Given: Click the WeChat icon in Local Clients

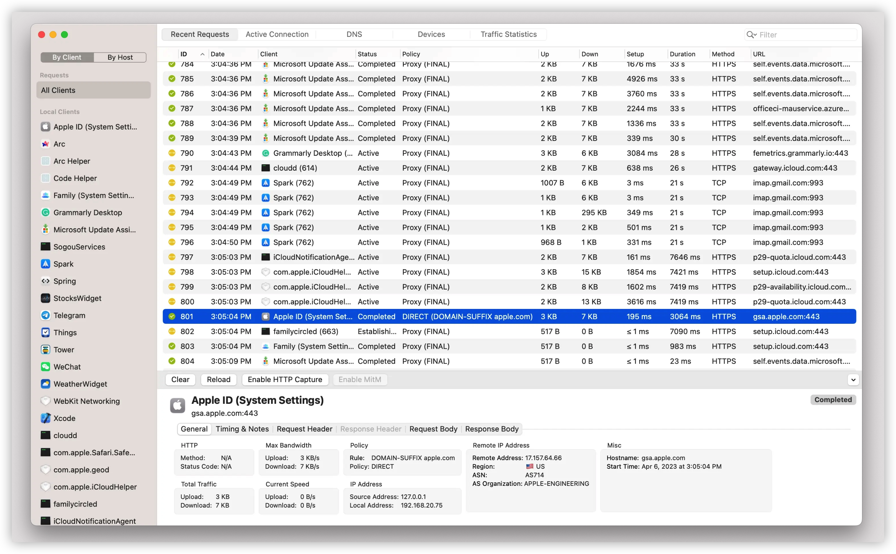Looking at the screenshot, I should coord(45,366).
